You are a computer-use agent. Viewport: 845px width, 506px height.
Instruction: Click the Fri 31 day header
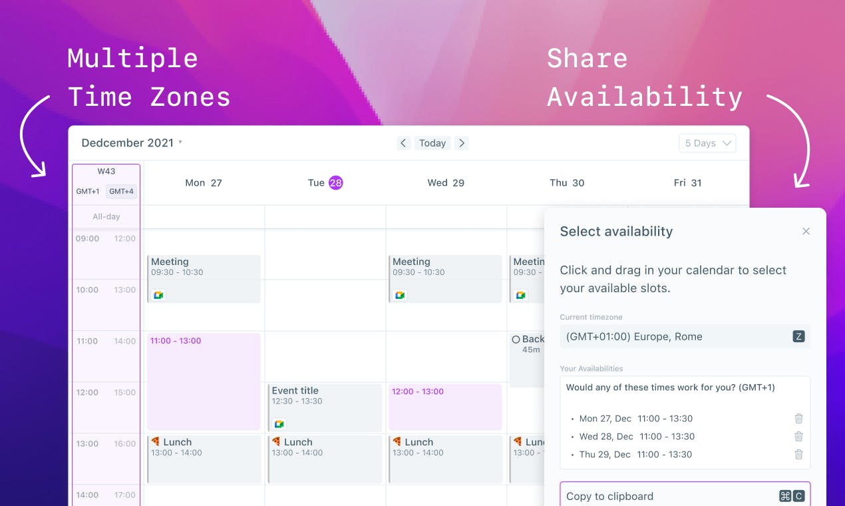tap(688, 182)
